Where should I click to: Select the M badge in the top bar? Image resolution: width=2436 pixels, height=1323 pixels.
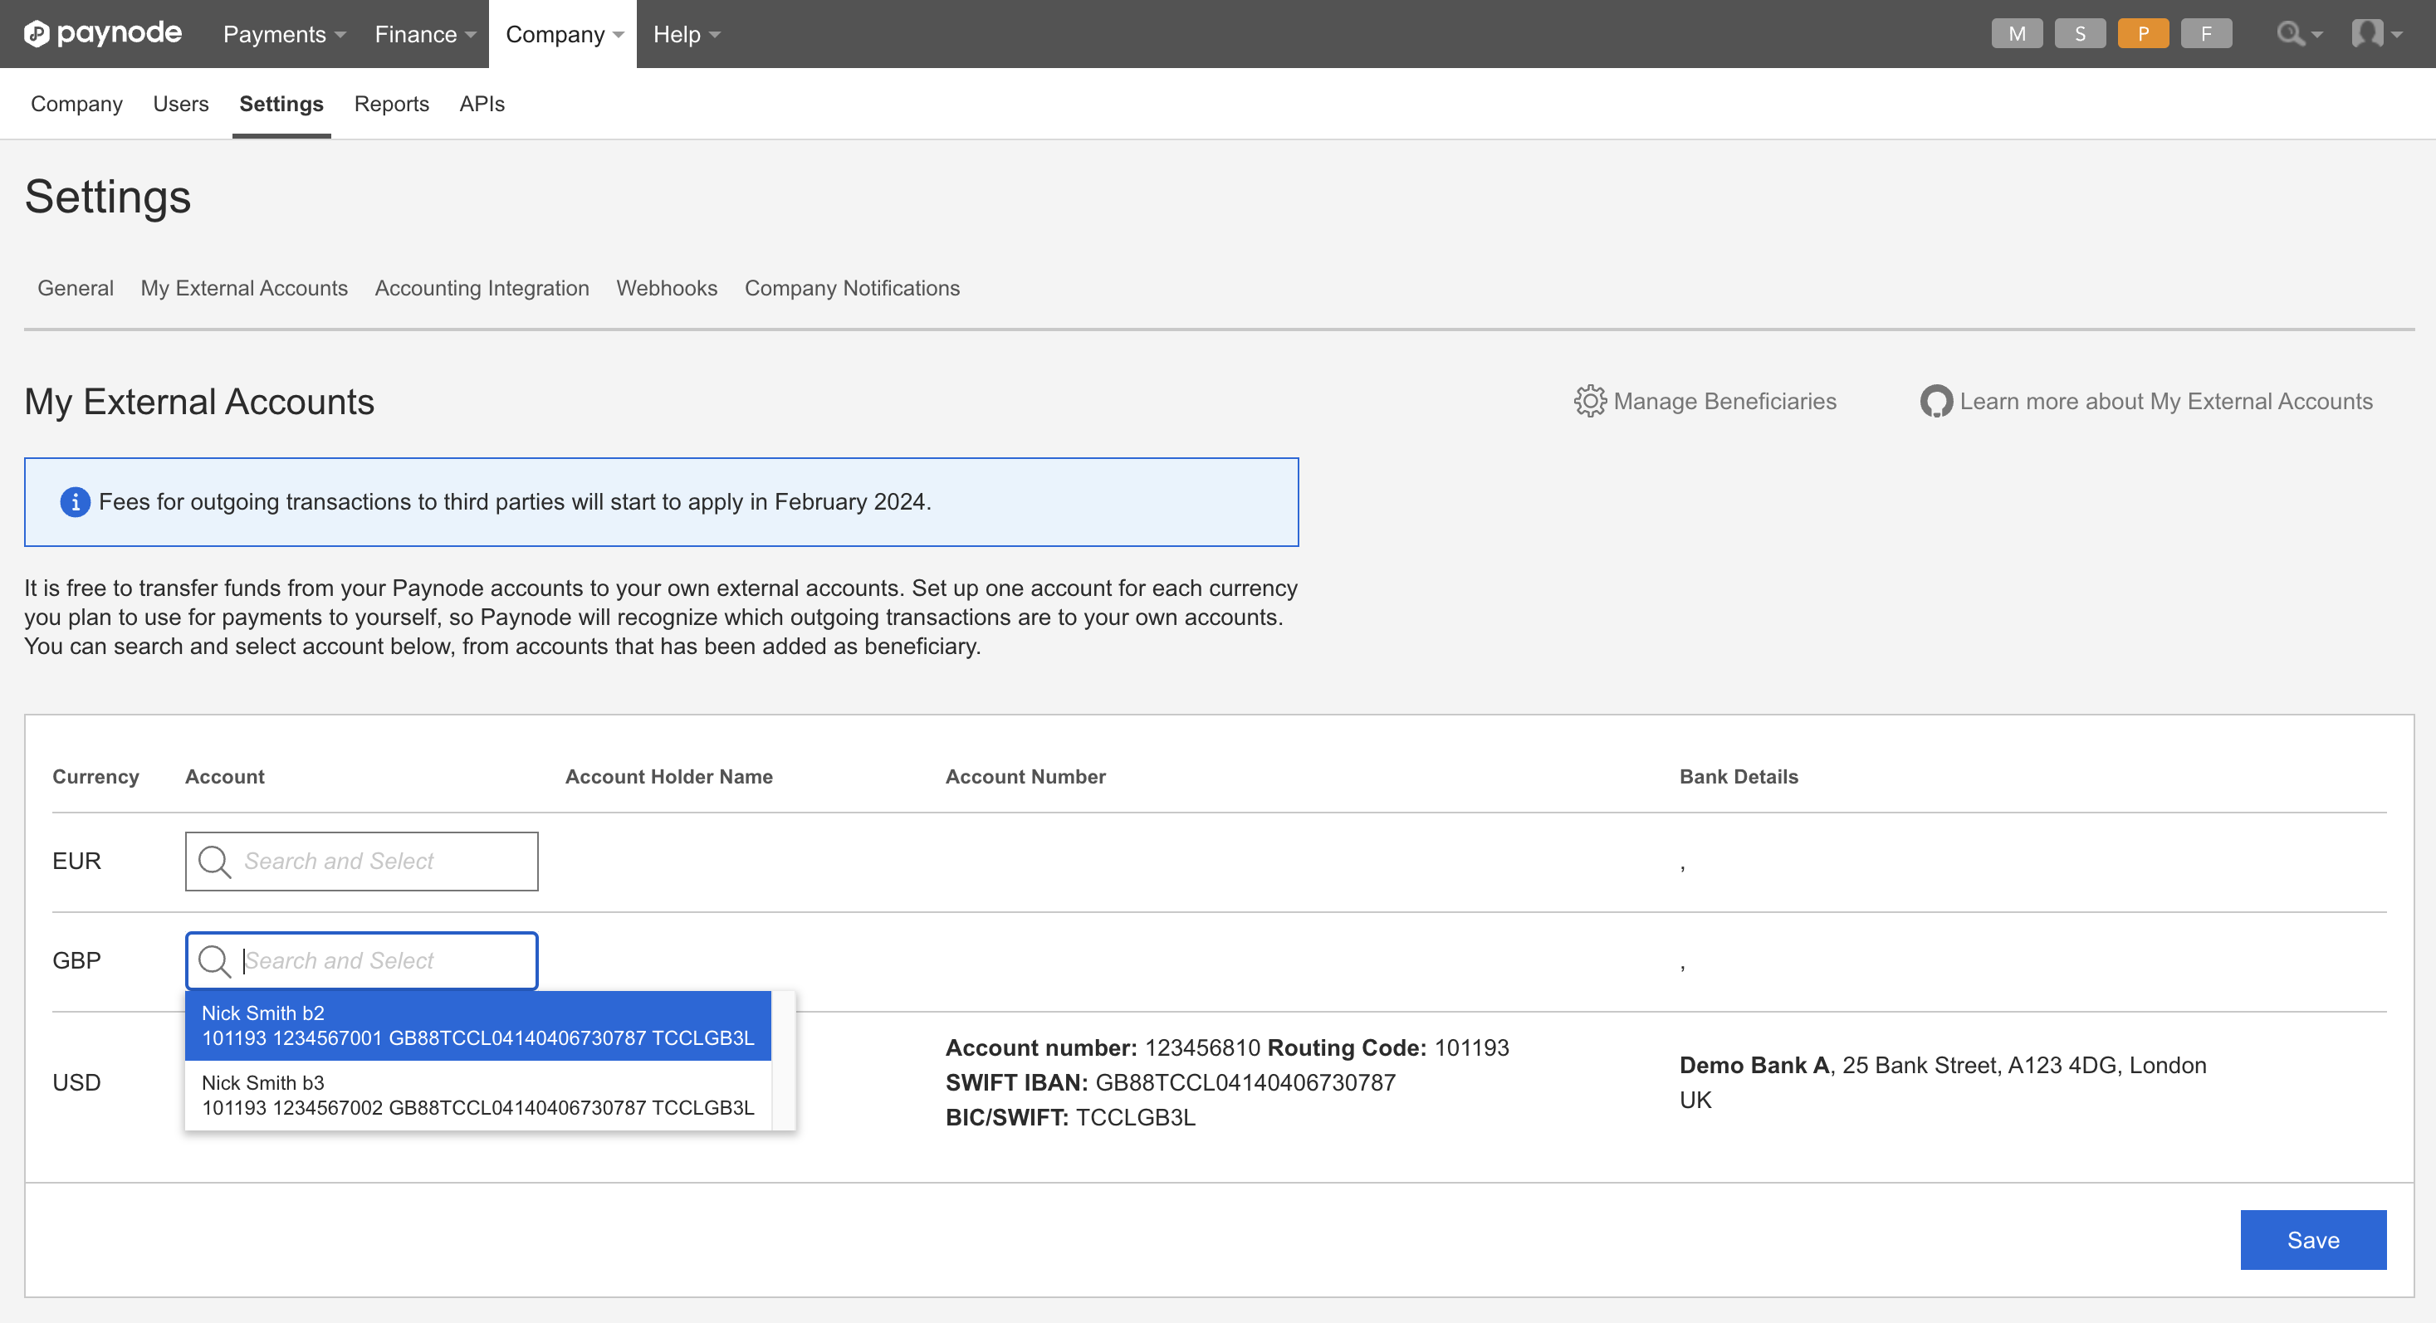coord(2016,34)
